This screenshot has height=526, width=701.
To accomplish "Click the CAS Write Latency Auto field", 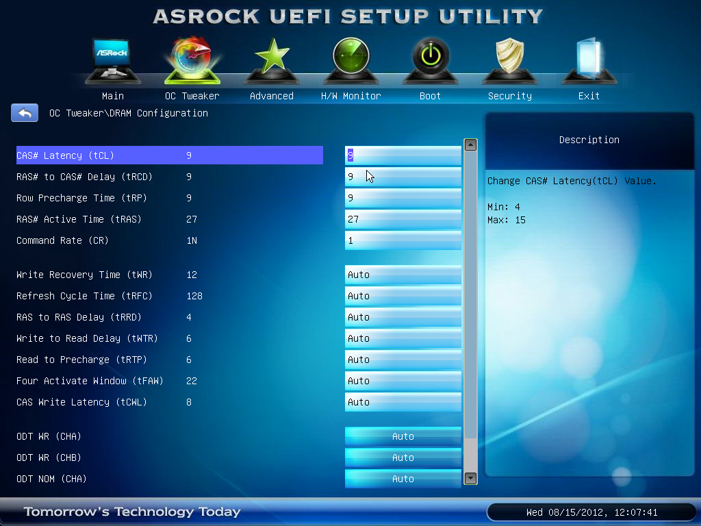I will coord(403,402).
